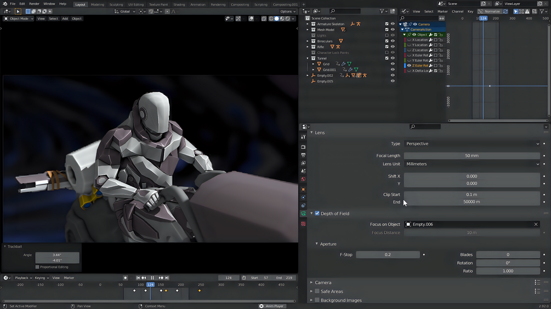
Task: Open the Keying popover in timeline
Action: (x=41, y=278)
